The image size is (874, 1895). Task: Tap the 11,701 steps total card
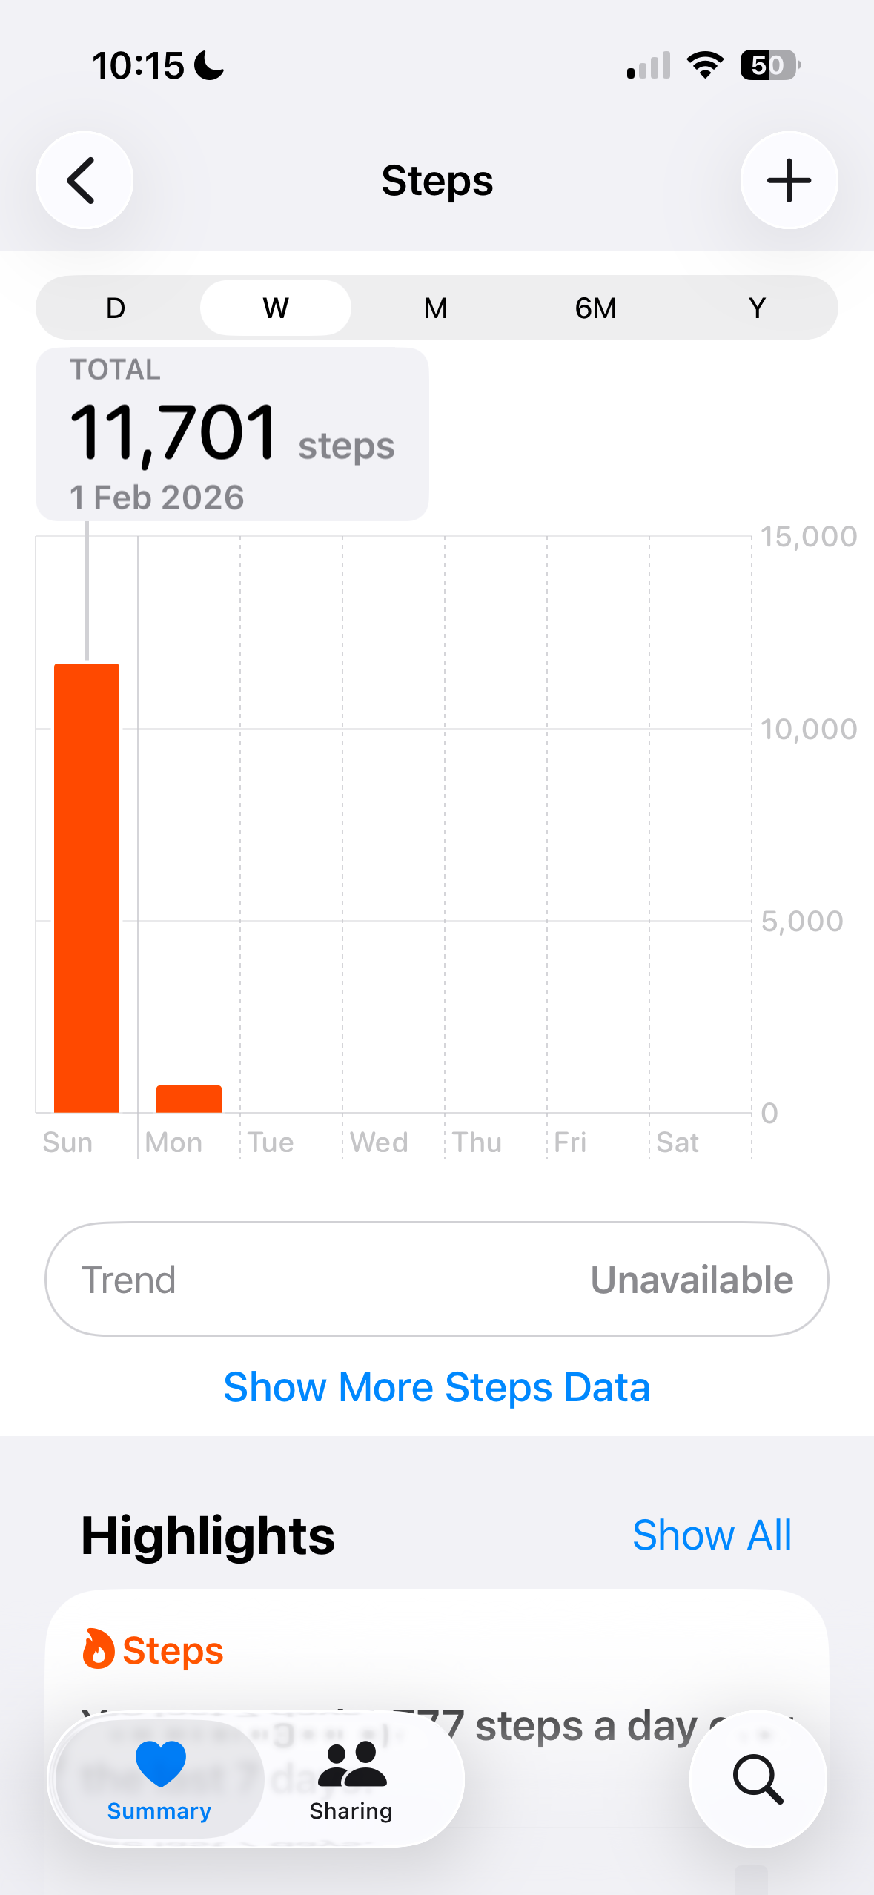232,434
